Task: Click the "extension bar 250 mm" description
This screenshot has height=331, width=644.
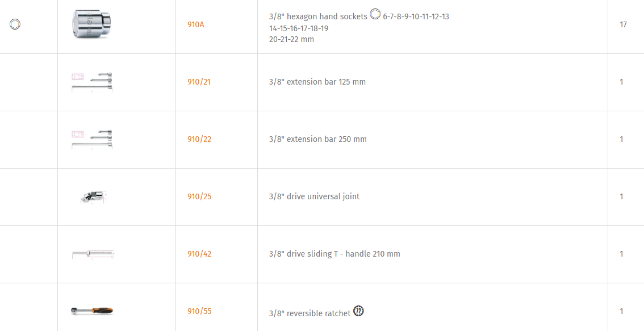Action: [318, 139]
